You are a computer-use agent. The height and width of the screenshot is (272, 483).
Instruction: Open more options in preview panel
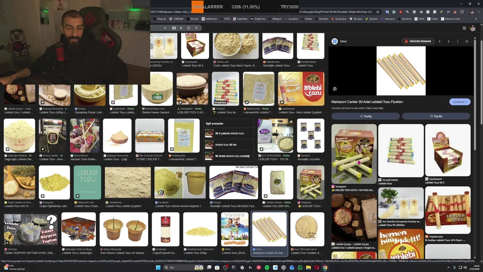click(458, 41)
